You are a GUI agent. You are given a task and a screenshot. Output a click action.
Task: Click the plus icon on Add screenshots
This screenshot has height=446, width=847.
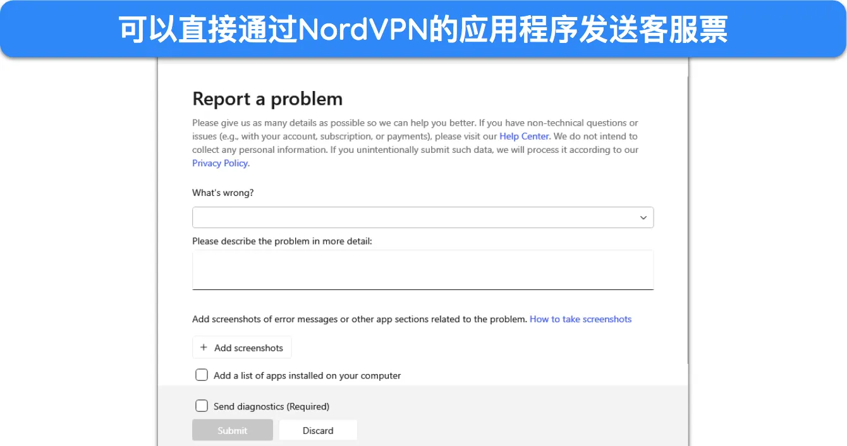coord(204,347)
